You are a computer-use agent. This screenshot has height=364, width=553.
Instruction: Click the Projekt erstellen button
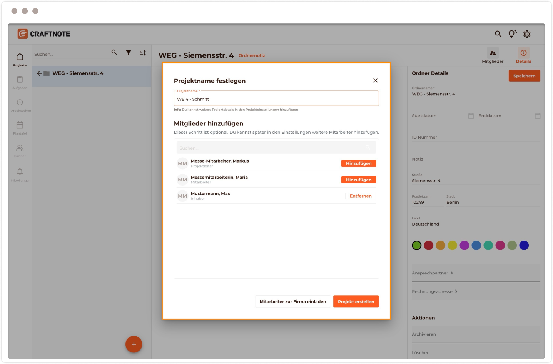point(356,302)
